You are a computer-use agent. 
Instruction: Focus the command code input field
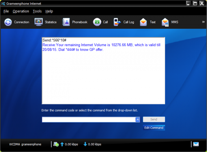pyautogui.click(x=89, y=120)
